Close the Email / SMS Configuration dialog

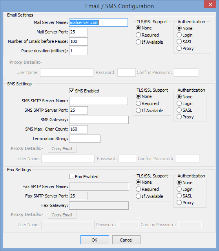pyautogui.click(x=210, y=4)
